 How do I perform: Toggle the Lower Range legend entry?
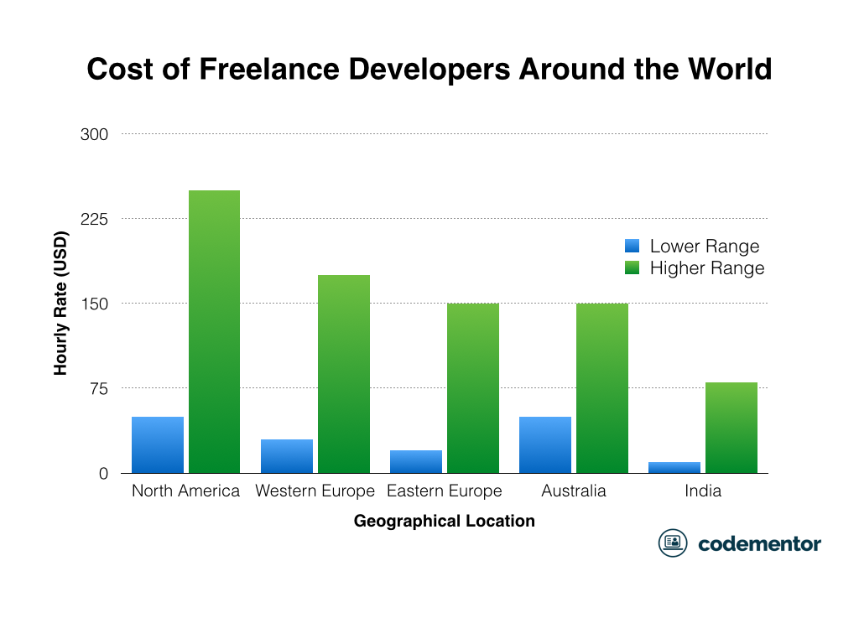click(x=703, y=247)
